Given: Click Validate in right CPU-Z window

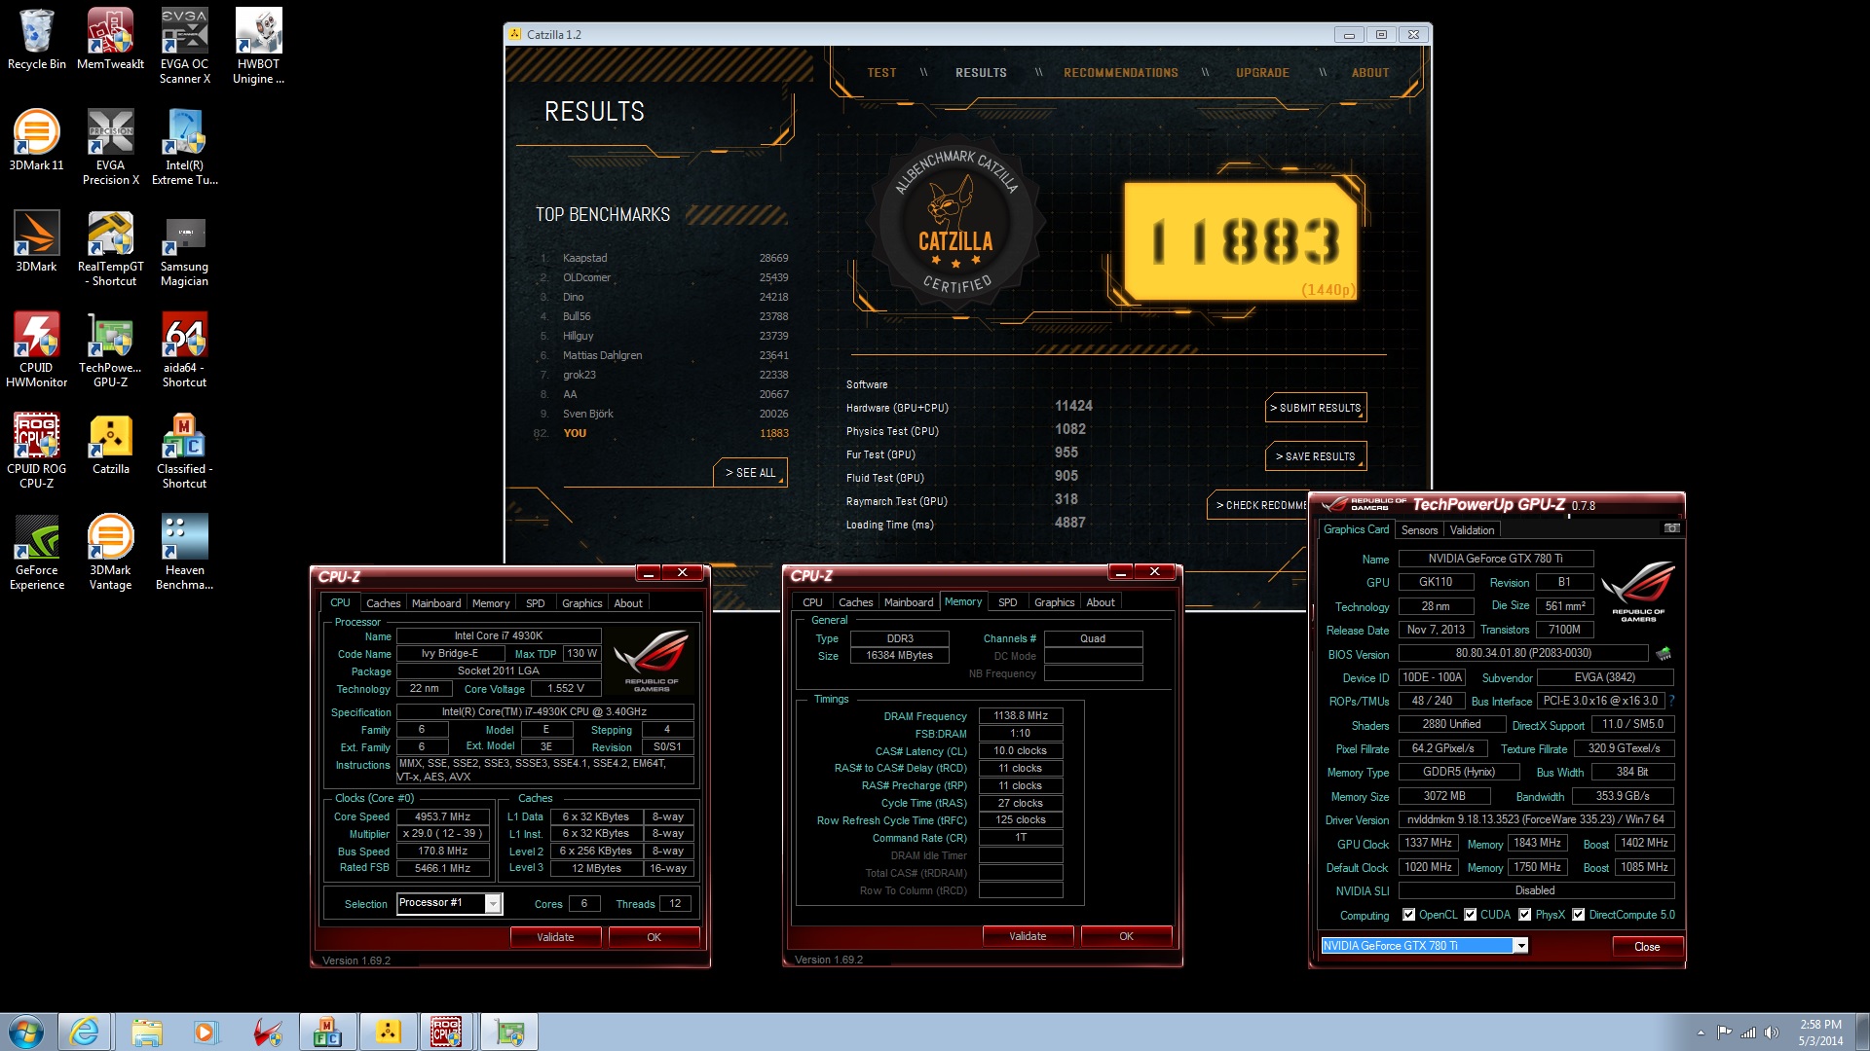Looking at the screenshot, I should click(x=1028, y=936).
